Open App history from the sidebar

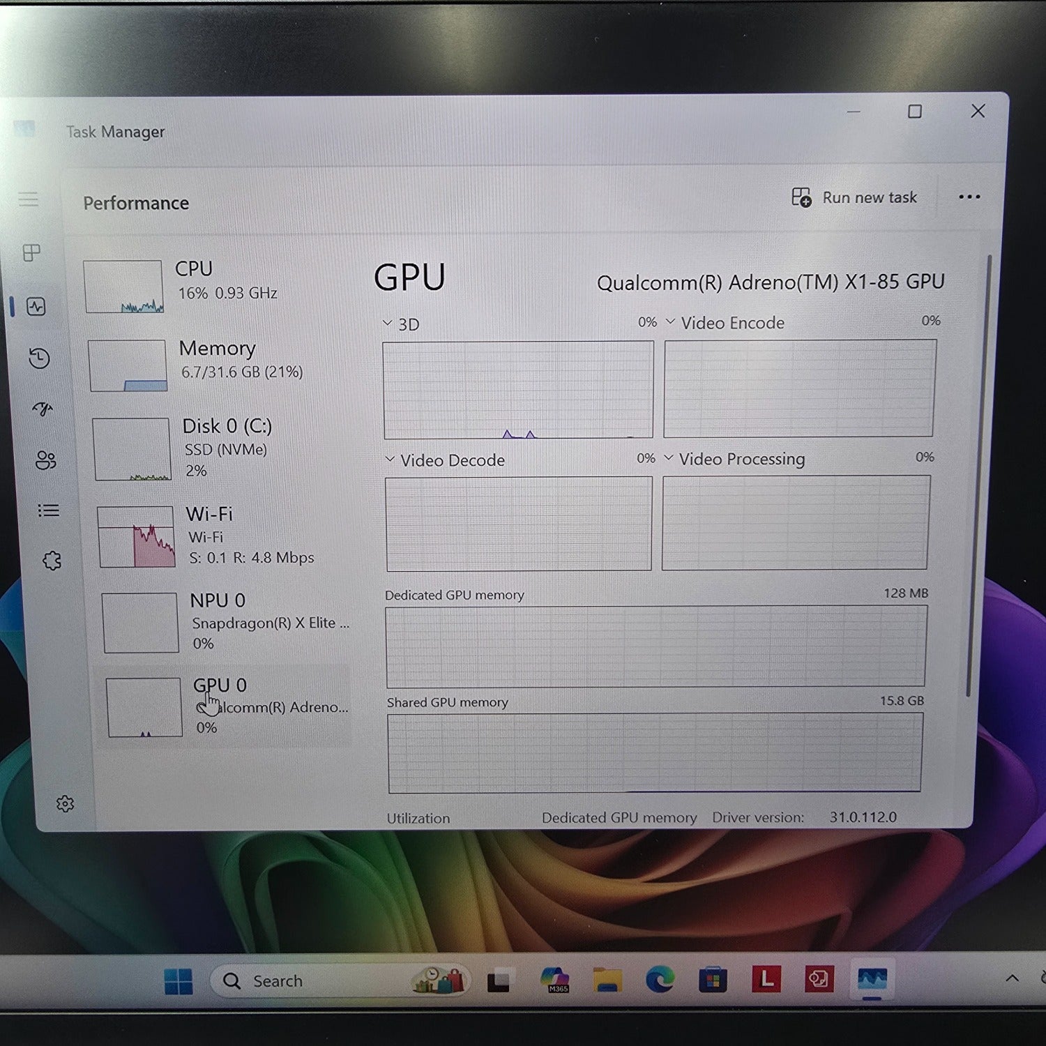pyautogui.click(x=39, y=358)
